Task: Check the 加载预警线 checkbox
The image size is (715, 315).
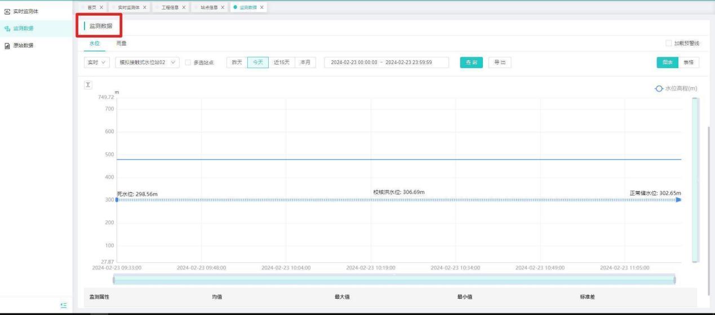Action: pyautogui.click(x=669, y=43)
